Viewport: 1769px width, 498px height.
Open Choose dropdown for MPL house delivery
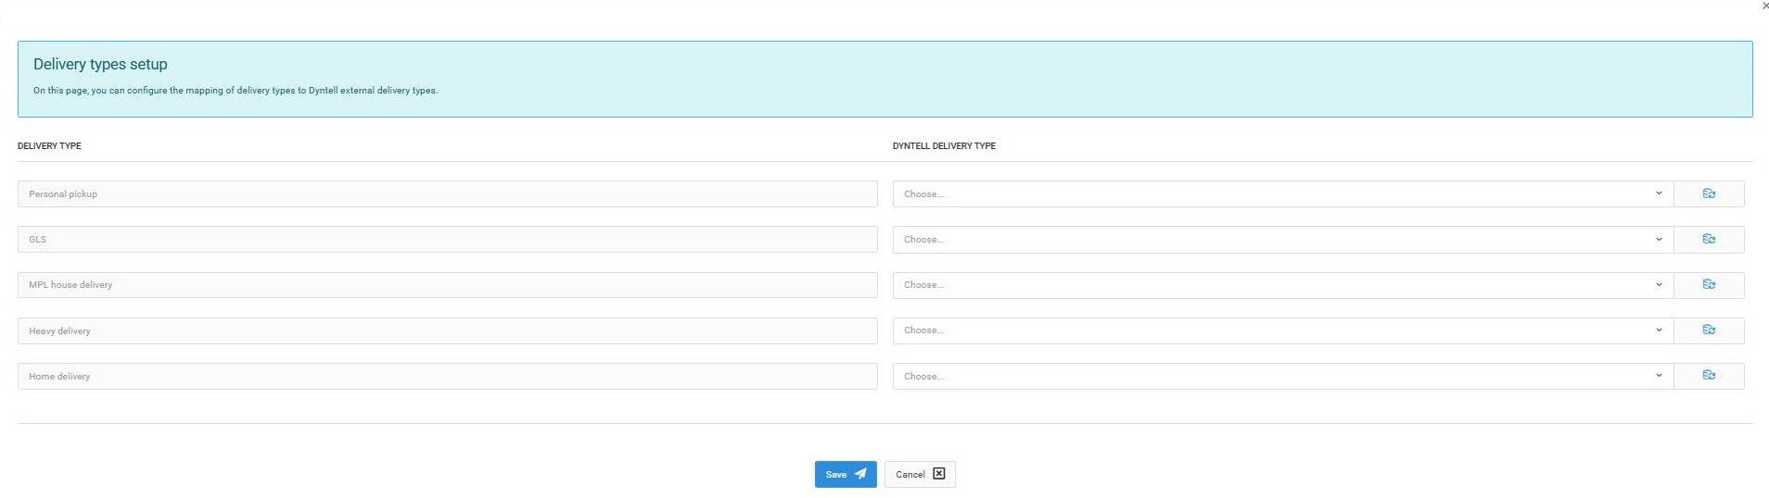tap(1283, 284)
